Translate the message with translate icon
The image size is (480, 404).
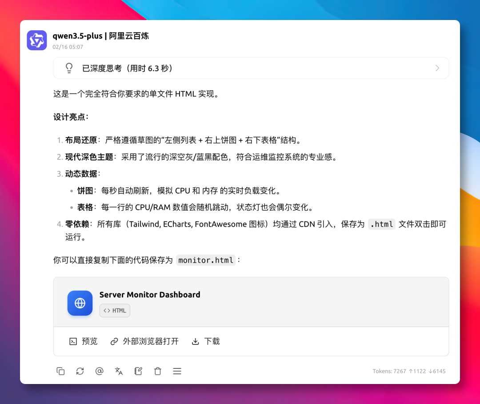point(119,371)
